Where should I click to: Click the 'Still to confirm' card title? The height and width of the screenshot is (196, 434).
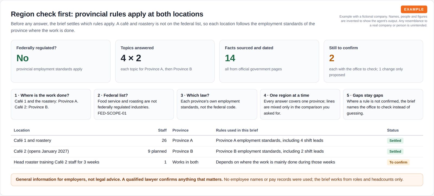point(343,48)
